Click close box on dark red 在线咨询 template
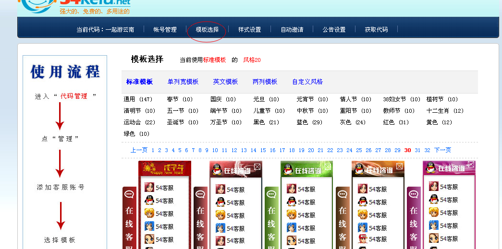Viewport: 502px width, 249px height. pos(257,166)
